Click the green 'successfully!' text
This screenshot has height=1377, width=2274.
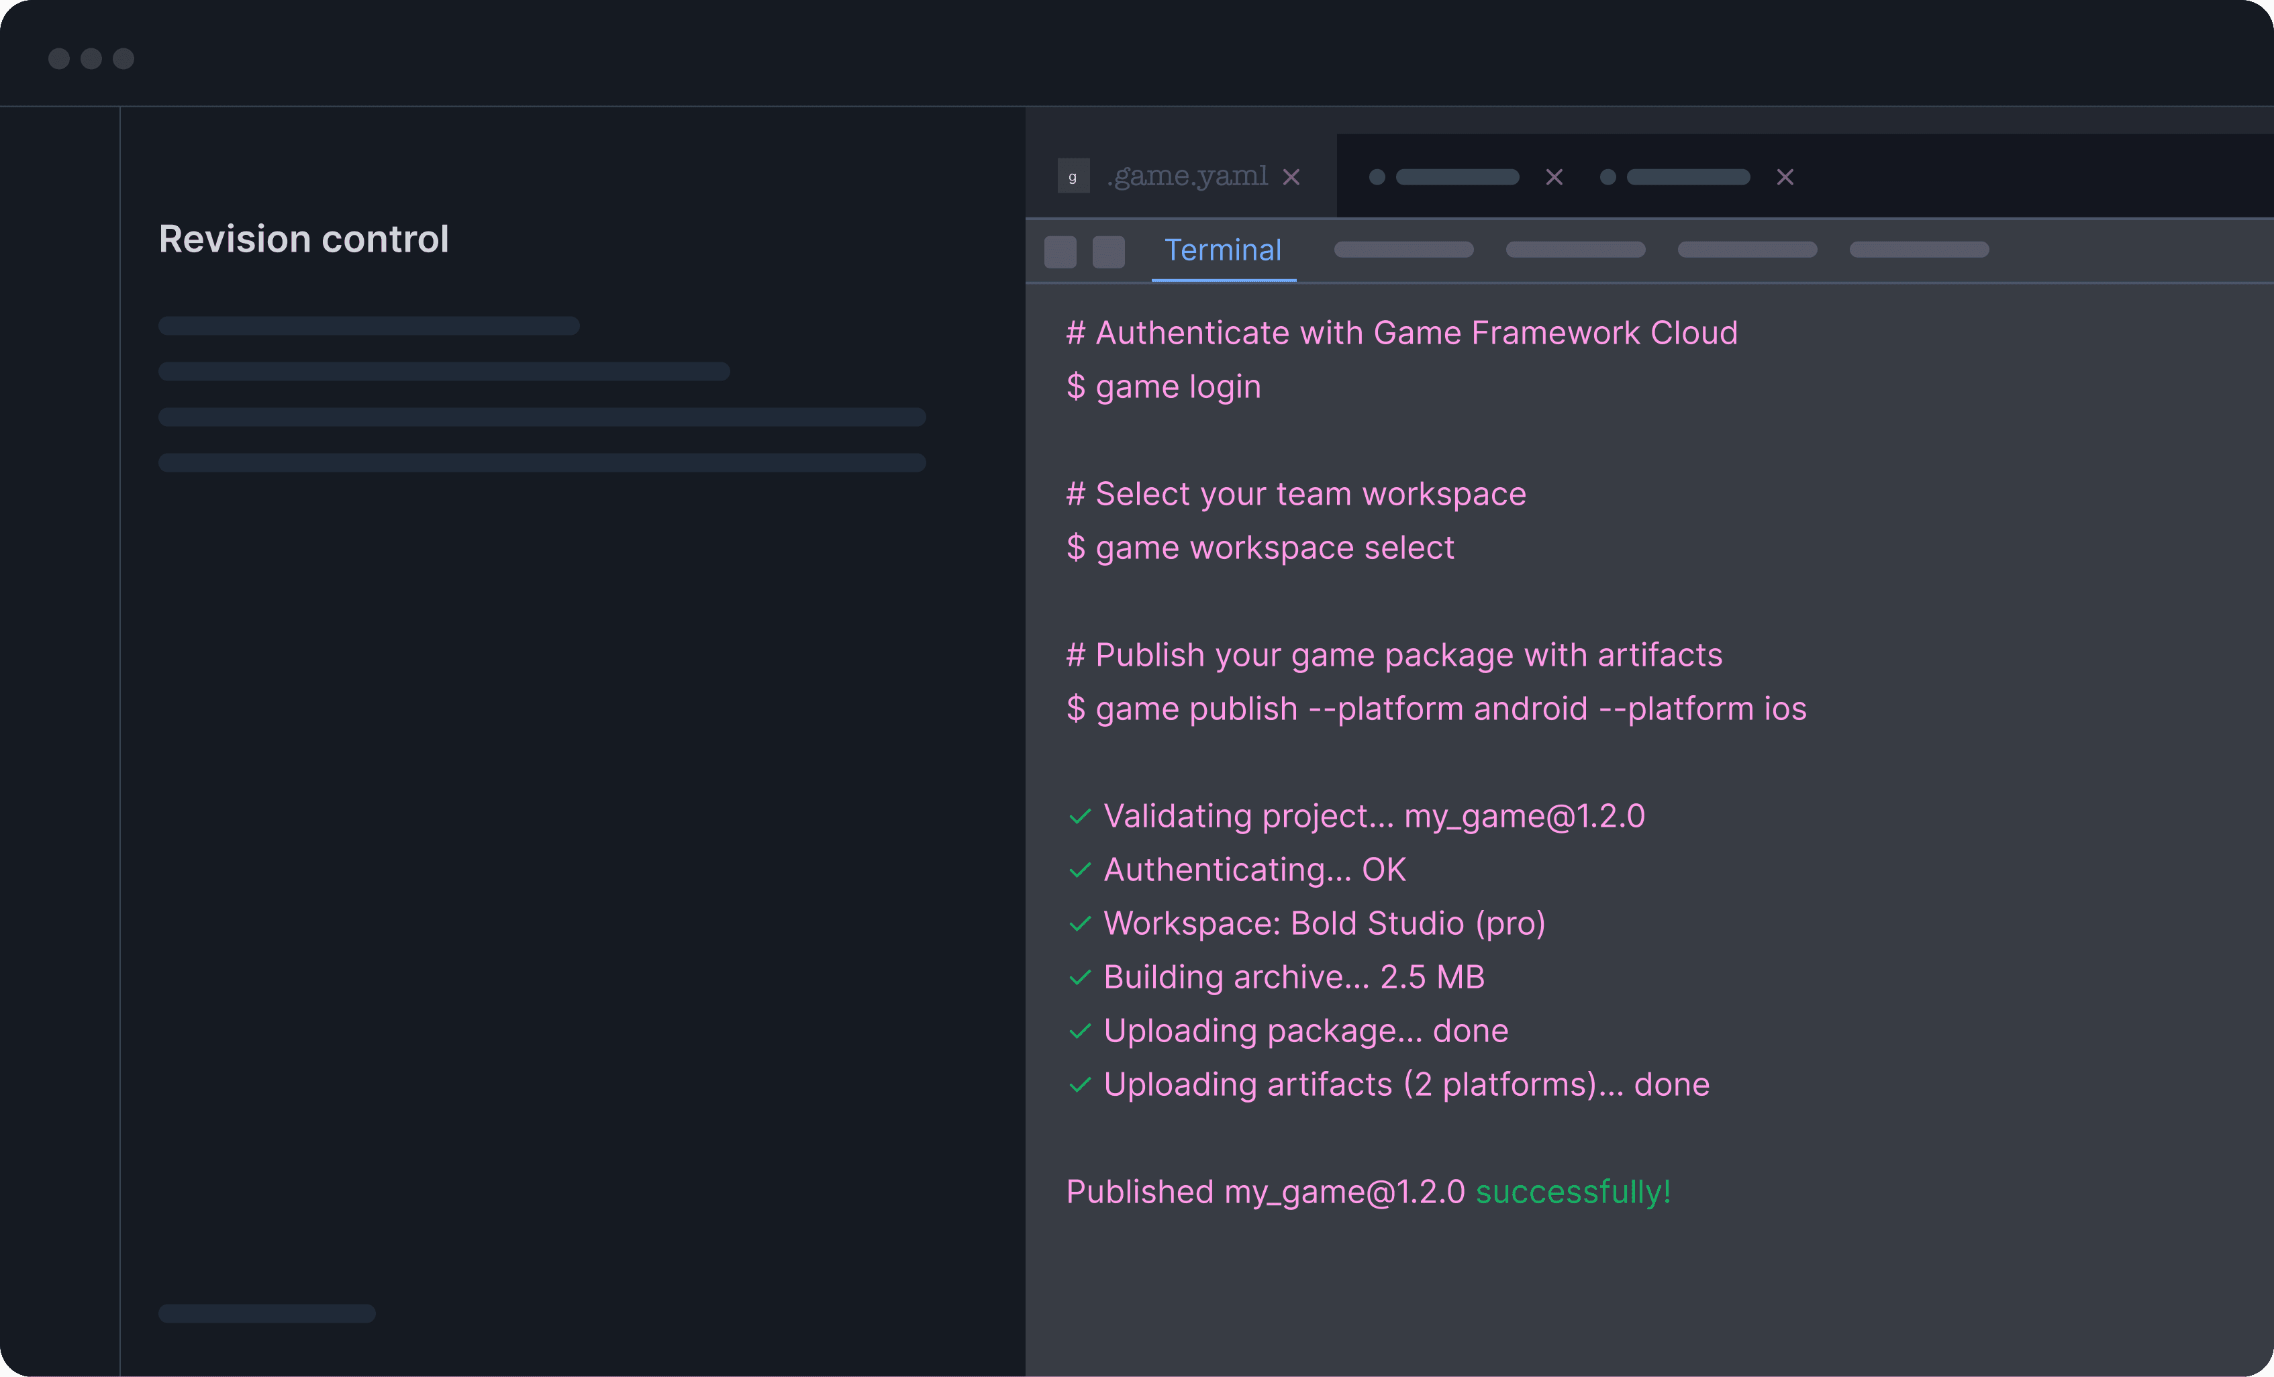(1573, 1192)
